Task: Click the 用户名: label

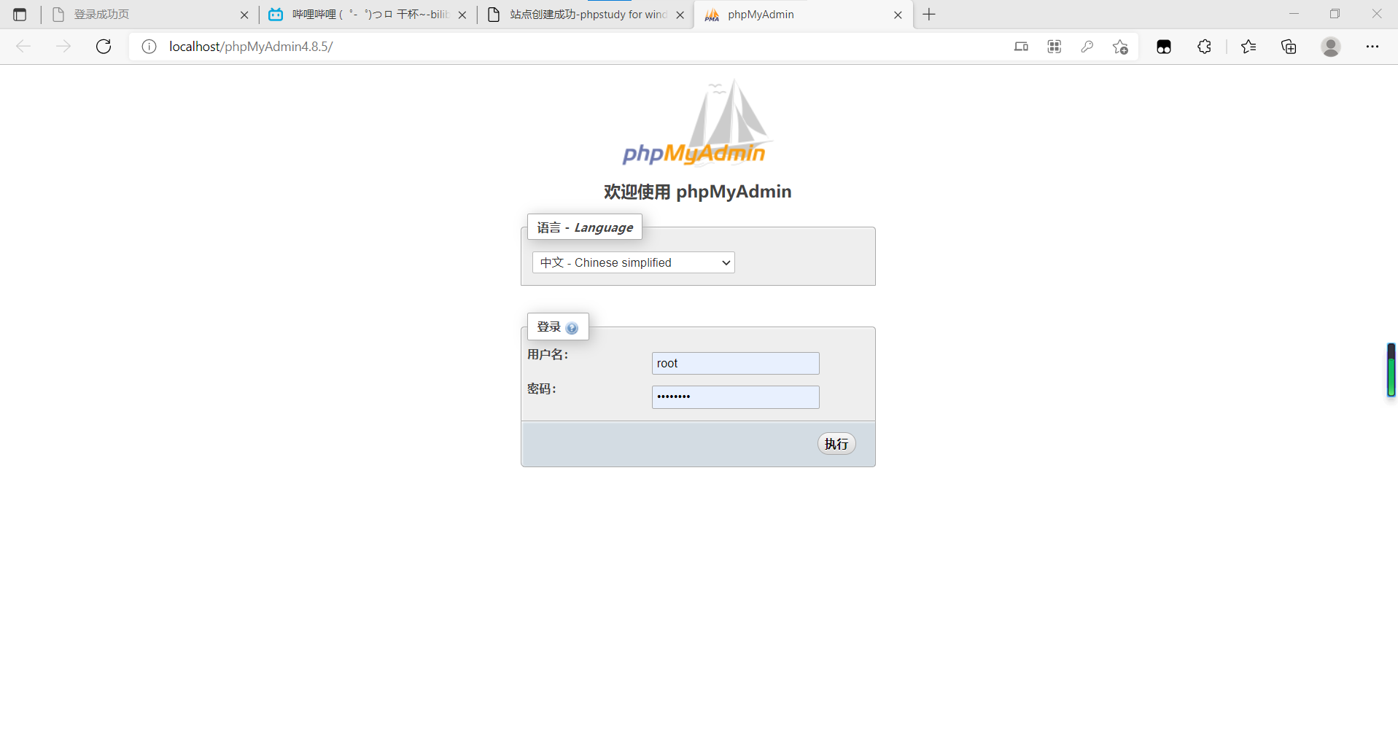Action: 548,355
